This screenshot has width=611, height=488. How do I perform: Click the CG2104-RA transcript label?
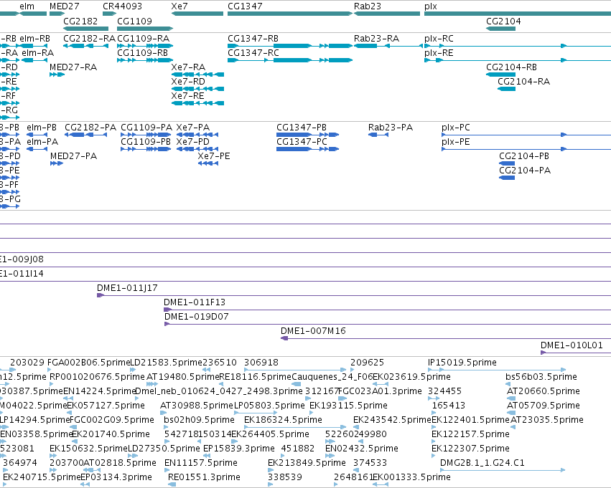point(523,82)
